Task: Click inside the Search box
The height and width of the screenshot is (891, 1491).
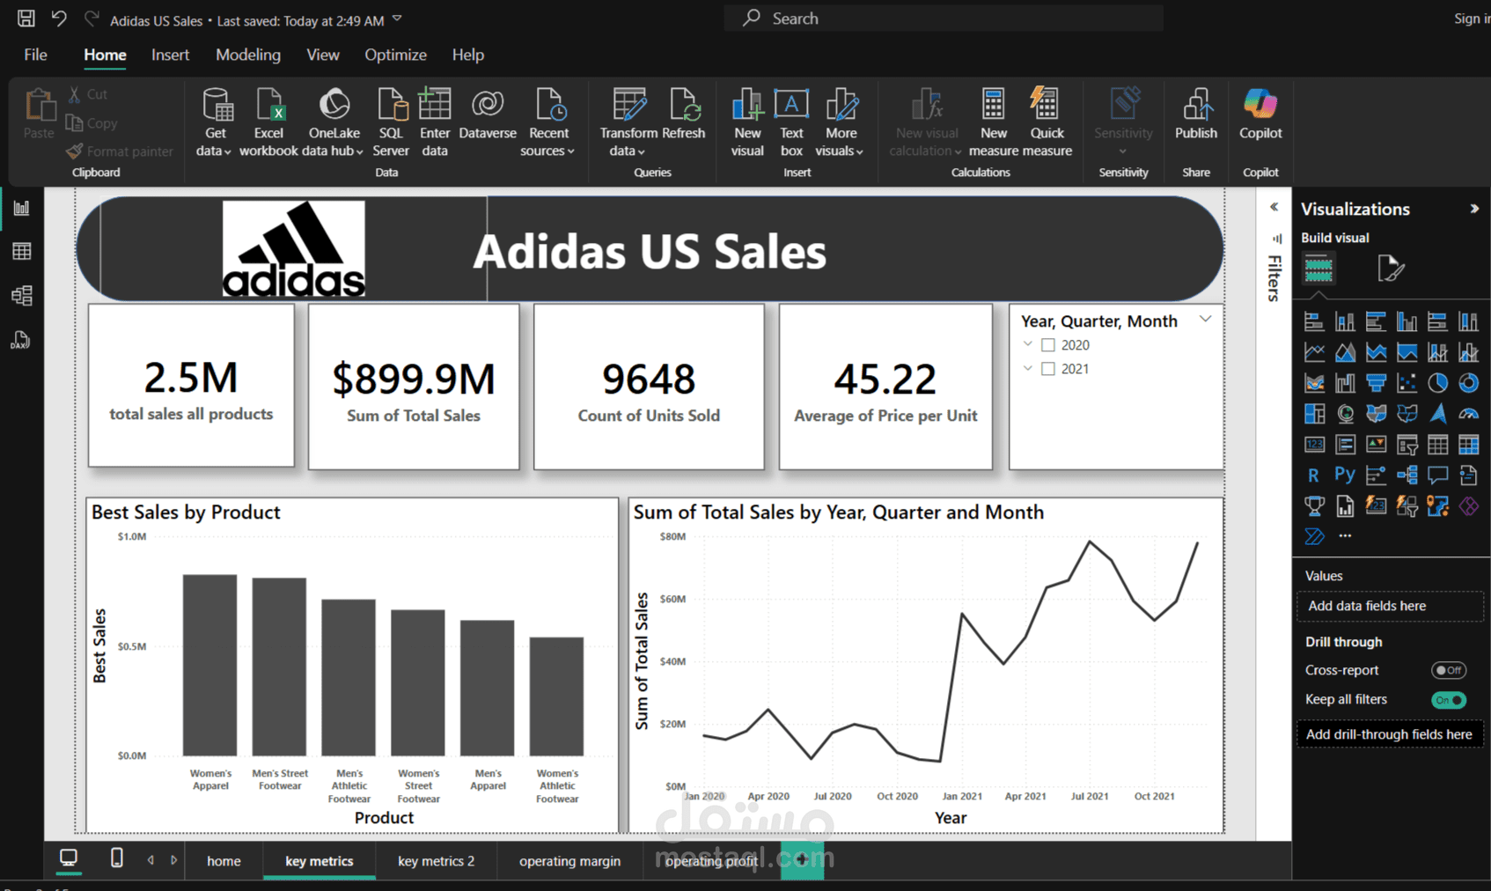Action: (x=944, y=18)
